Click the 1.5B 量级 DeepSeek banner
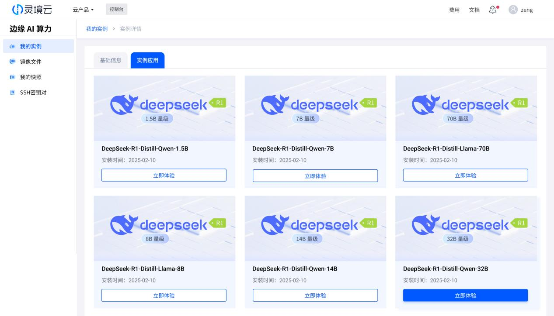Viewport: 554px width, 316px height. [164, 108]
